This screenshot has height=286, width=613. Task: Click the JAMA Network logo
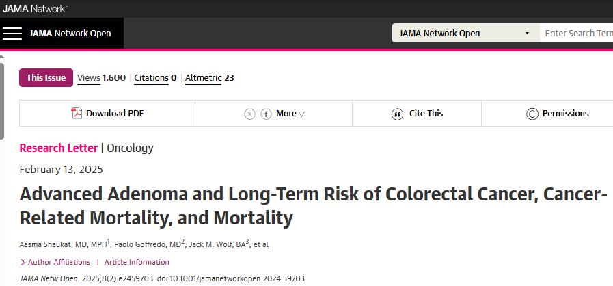(34, 8)
